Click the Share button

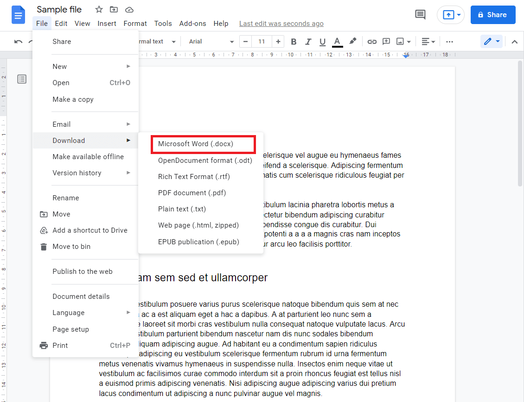pyautogui.click(x=493, y=14)
